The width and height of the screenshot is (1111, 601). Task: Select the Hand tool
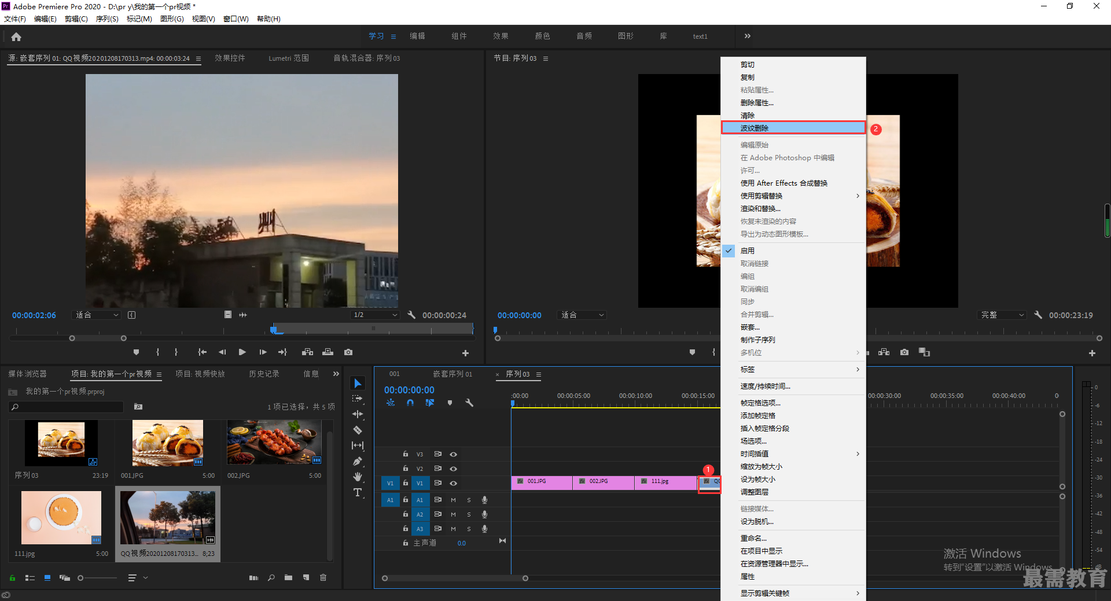(358, 477)
